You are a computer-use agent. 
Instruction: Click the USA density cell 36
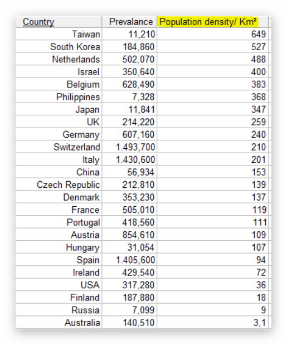[x=213, y=285]
